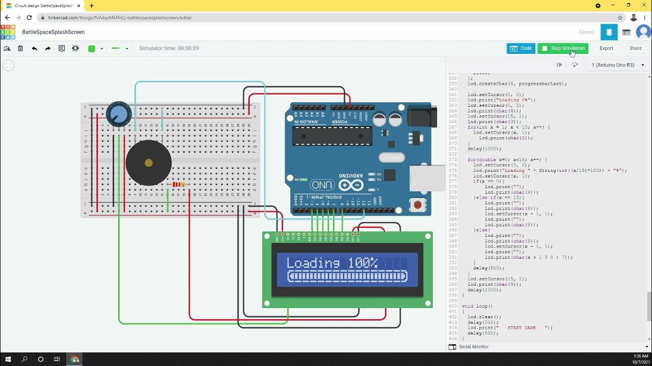This screenshot has height=366, width=652.
Task: Click code line 'void loop()'
Action: [x=477, y=306]
